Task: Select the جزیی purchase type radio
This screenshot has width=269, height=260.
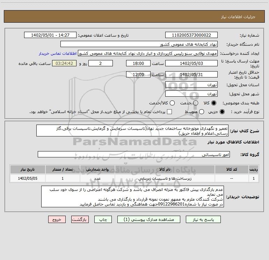Action: (222, 112)
